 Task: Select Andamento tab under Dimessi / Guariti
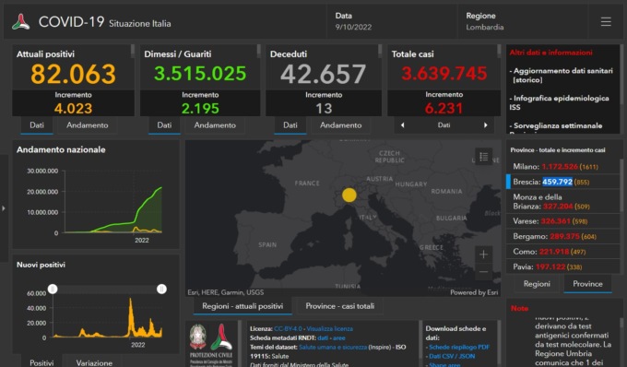[x=215, y=125]
